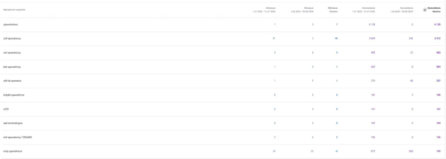Click impressions value 3 654

pos(372,39)
